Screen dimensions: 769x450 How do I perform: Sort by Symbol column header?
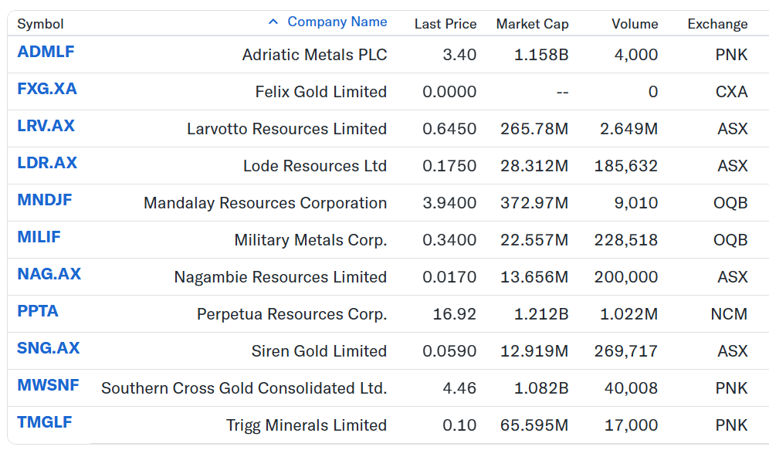40,24
